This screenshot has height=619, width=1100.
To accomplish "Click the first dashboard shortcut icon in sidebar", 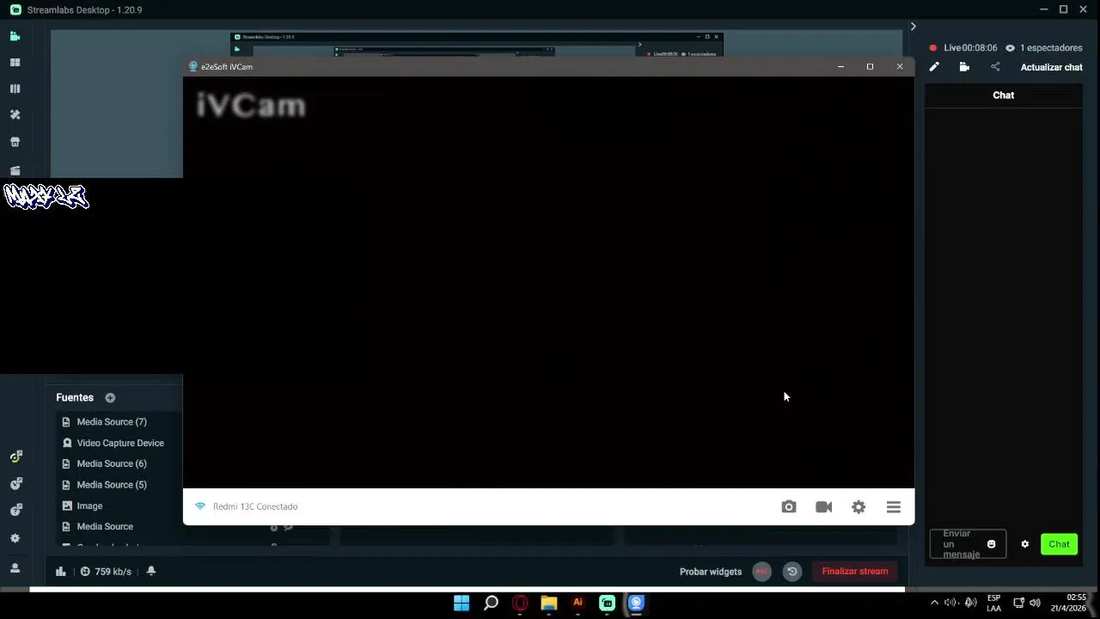I will pos(15,457).
